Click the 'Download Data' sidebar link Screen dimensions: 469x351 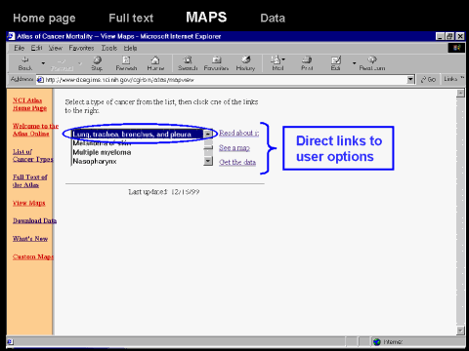34,220
